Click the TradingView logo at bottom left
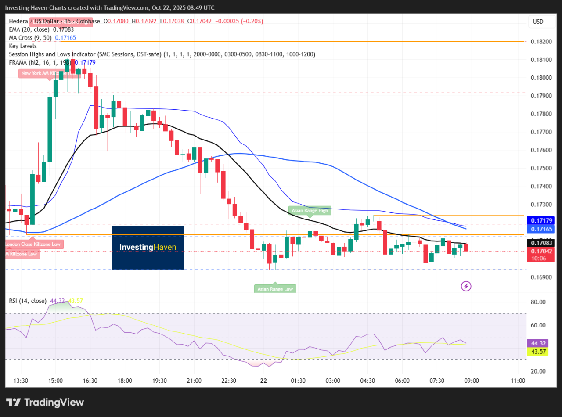The height and width of the screenshot is (417, 562). pyautogui.click(x=45, y=402)
